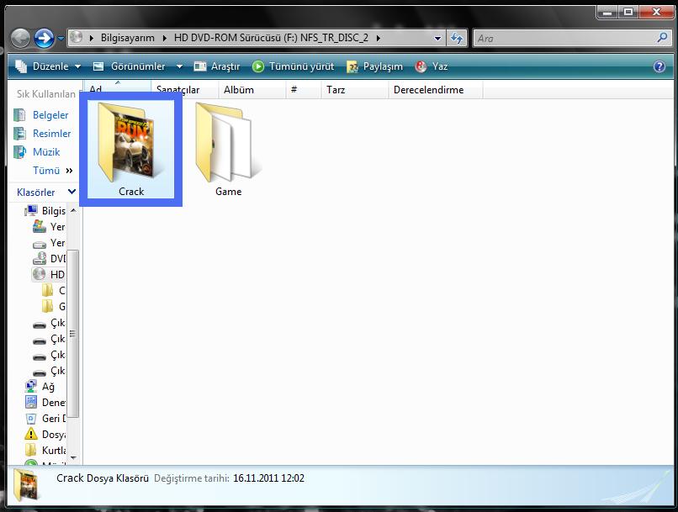Sort by # column header
The height and width of the screenshot is (512, 678).
(304, 89)
